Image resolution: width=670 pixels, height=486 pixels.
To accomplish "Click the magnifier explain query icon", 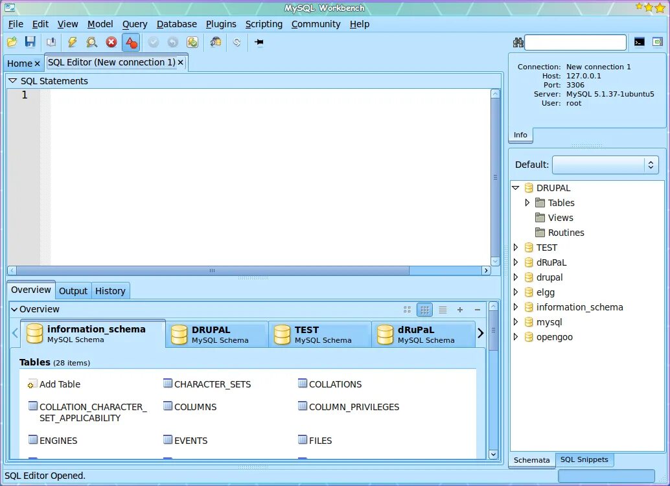I will pos(91,42).
